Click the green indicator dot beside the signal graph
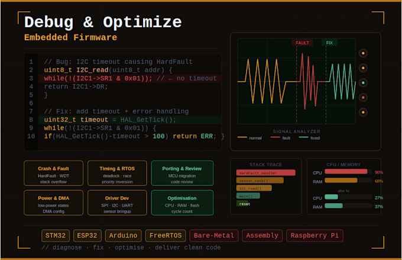Viewport: 402px width, 260px height. pyautogui.click(x=363, y=83)
